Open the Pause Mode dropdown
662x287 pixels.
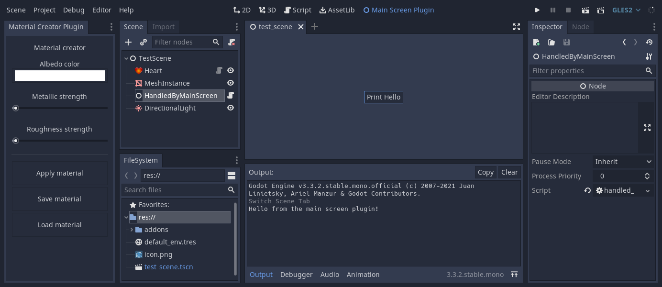[x=622, y=162]
